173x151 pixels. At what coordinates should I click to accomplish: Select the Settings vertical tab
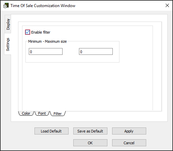click(8, 44)
